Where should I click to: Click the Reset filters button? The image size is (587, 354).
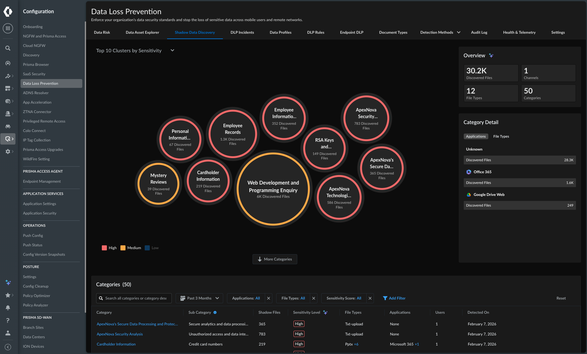[561, 298]
